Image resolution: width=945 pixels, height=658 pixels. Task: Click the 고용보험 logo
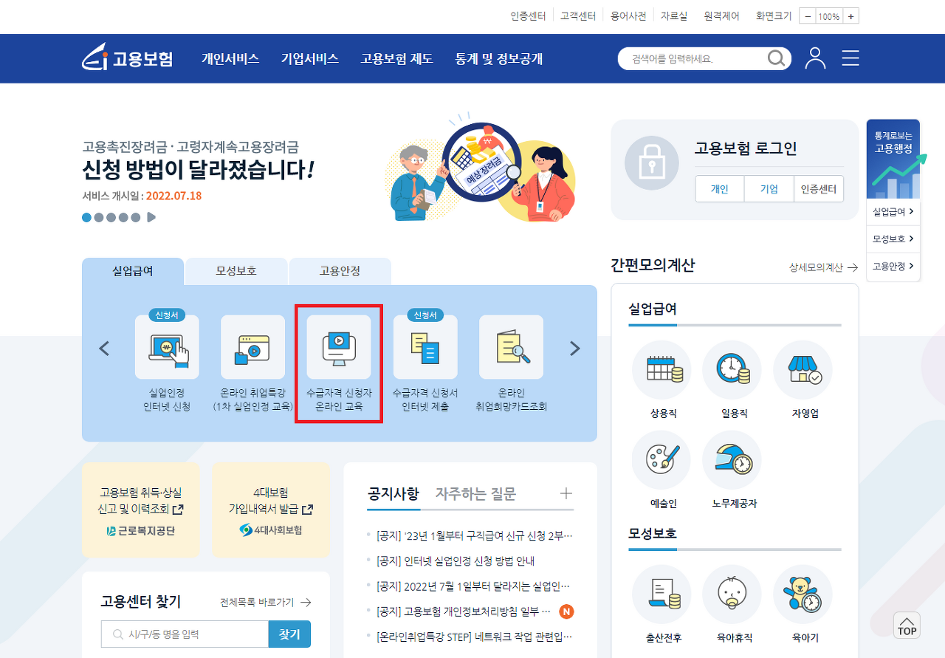127,58
